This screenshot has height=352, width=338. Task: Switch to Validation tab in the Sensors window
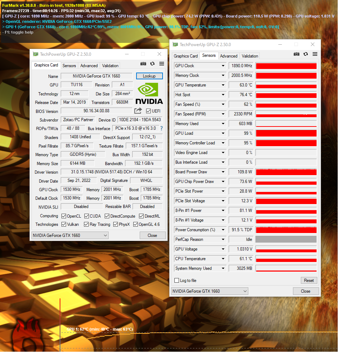pyautogui.click(x=250, y=56)
